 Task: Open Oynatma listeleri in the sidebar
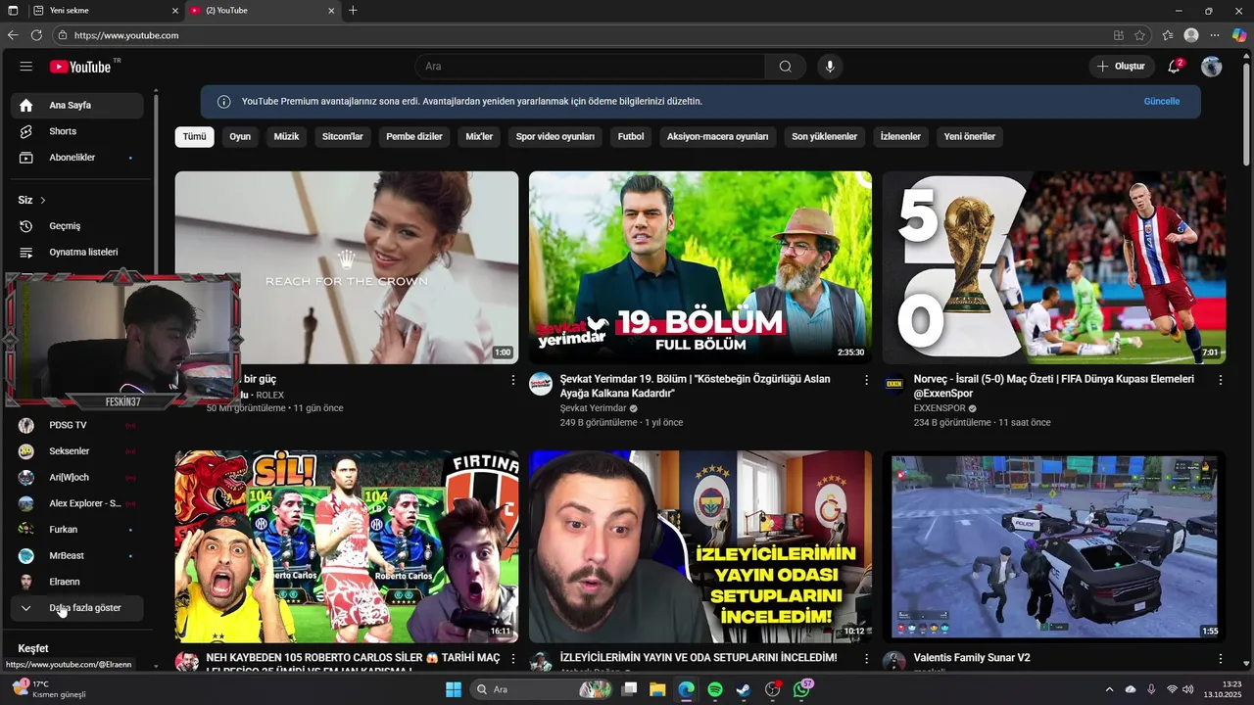coord(77,252)
